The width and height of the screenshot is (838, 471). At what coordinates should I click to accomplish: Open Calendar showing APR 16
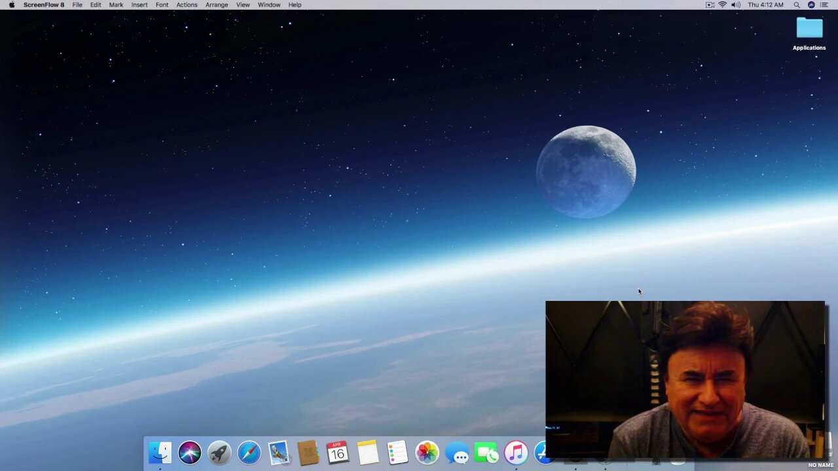click(338, 453)
